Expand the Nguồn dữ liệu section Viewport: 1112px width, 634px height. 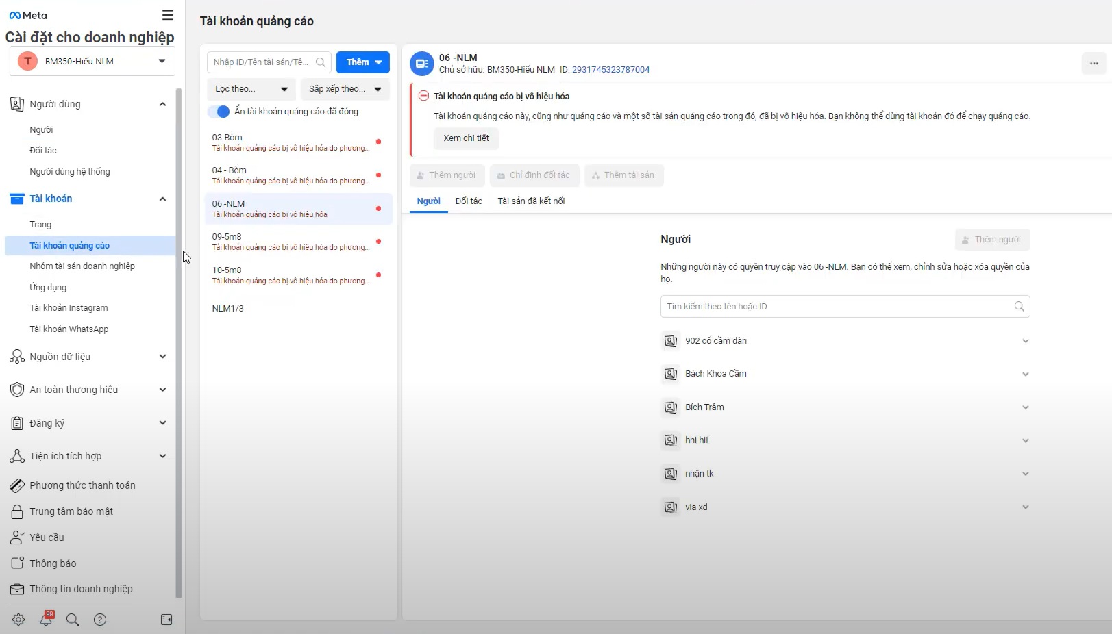tap(89, 357)
